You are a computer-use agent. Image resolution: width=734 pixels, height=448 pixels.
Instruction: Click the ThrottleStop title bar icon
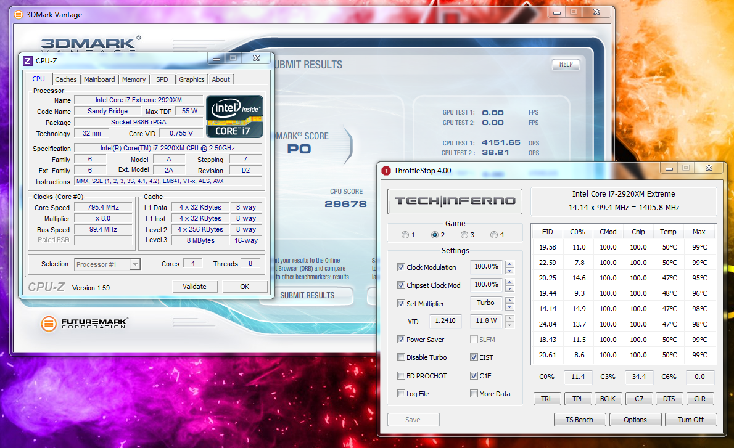click(x=386, y=171)
